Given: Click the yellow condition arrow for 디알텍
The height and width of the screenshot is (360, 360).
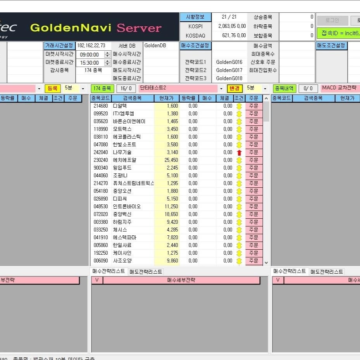Looking at the screenshot, I should (239, 106).
